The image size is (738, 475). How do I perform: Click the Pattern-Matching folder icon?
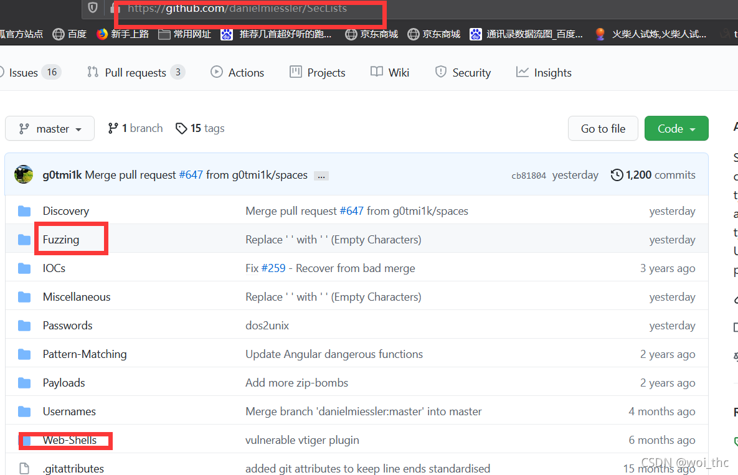pyautogui.click(x=24, y=354)
